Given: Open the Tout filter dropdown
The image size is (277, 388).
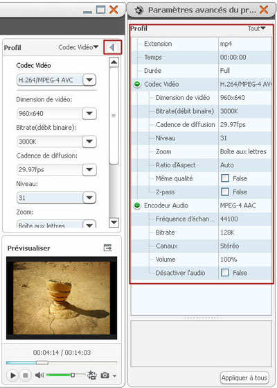Looking at the screenshot, I should 256,28.
